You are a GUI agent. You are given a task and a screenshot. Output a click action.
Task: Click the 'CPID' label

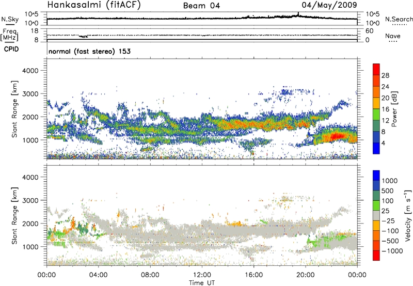click(11, 49)
